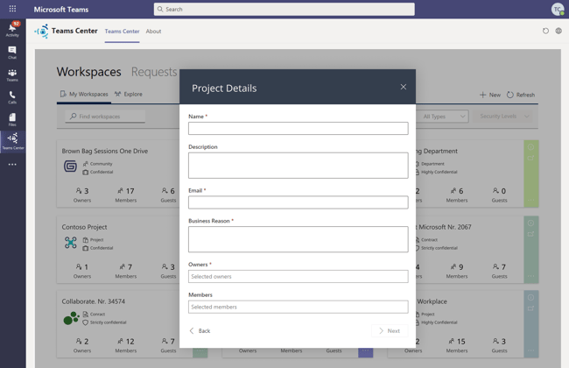Show more apps ellipsis in sidebar
The height and width of the screenshot is (368, 569).
click(x=12, y=165)
